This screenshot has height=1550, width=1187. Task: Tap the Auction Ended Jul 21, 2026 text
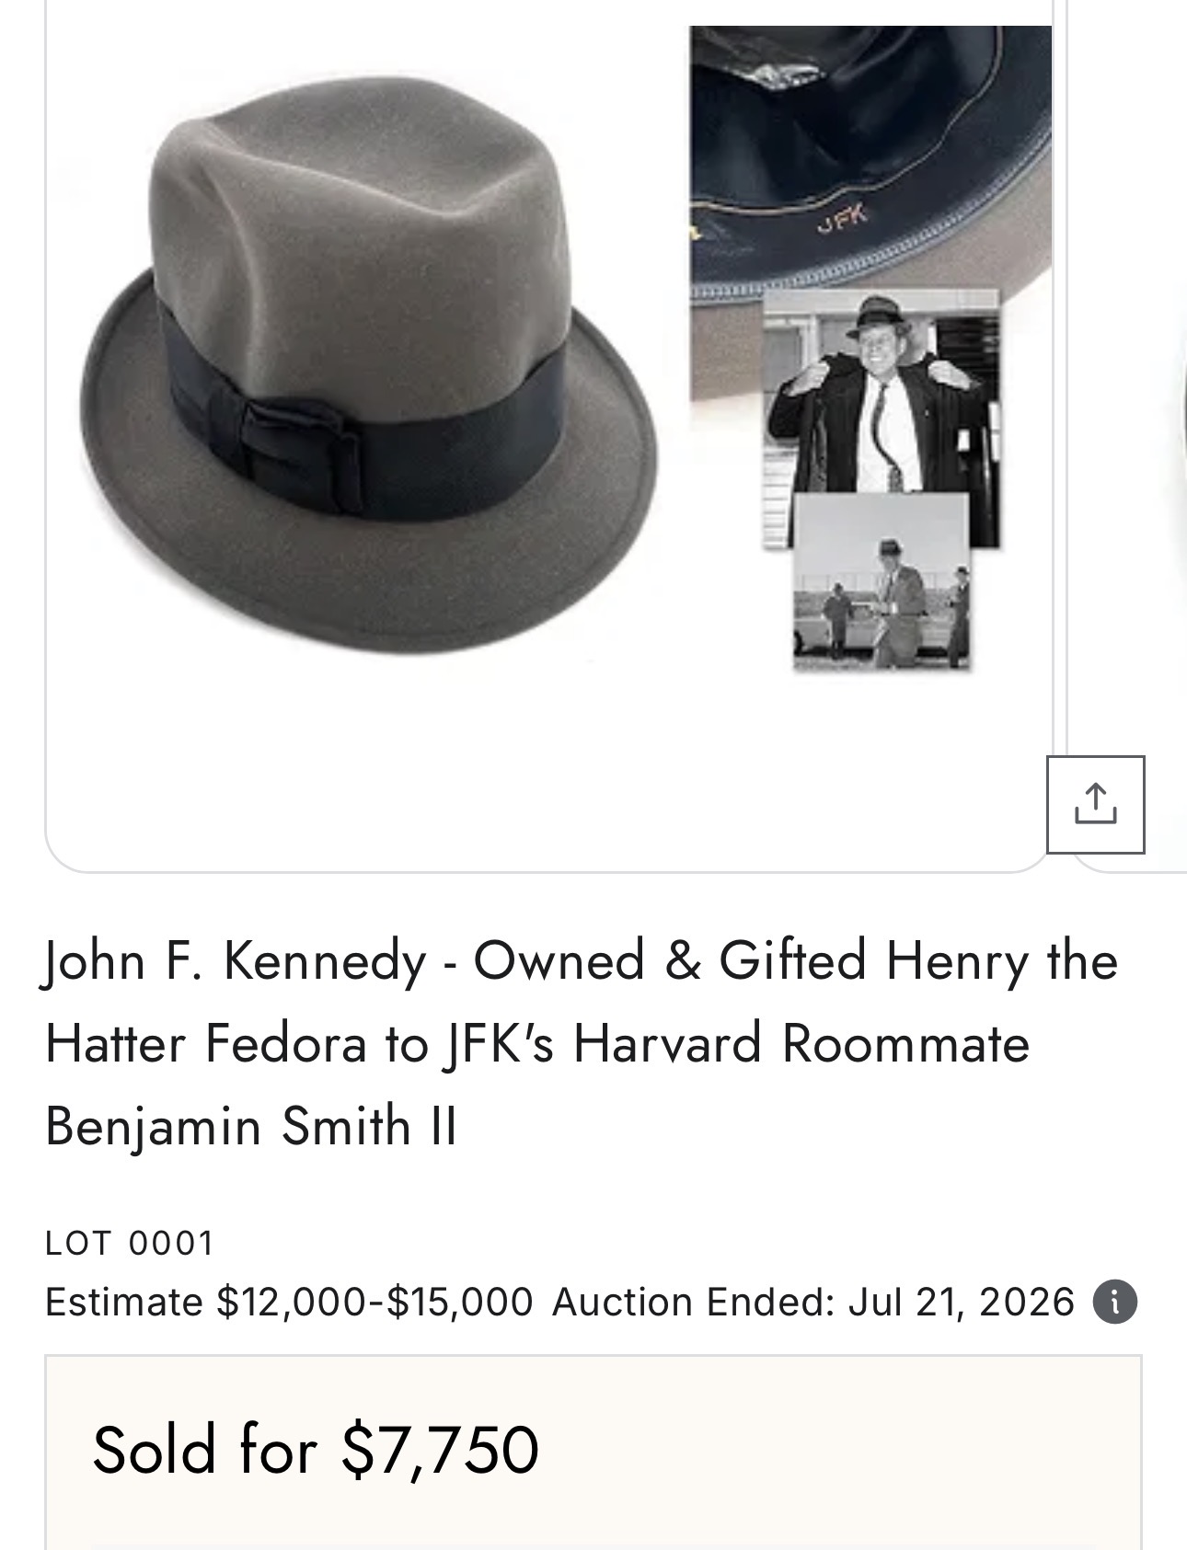[813, 1302]
